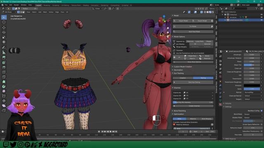This screenshot has height=148, width=264.
Task: Click the Start Pose Mode button
Action: (x=193, y=32)
